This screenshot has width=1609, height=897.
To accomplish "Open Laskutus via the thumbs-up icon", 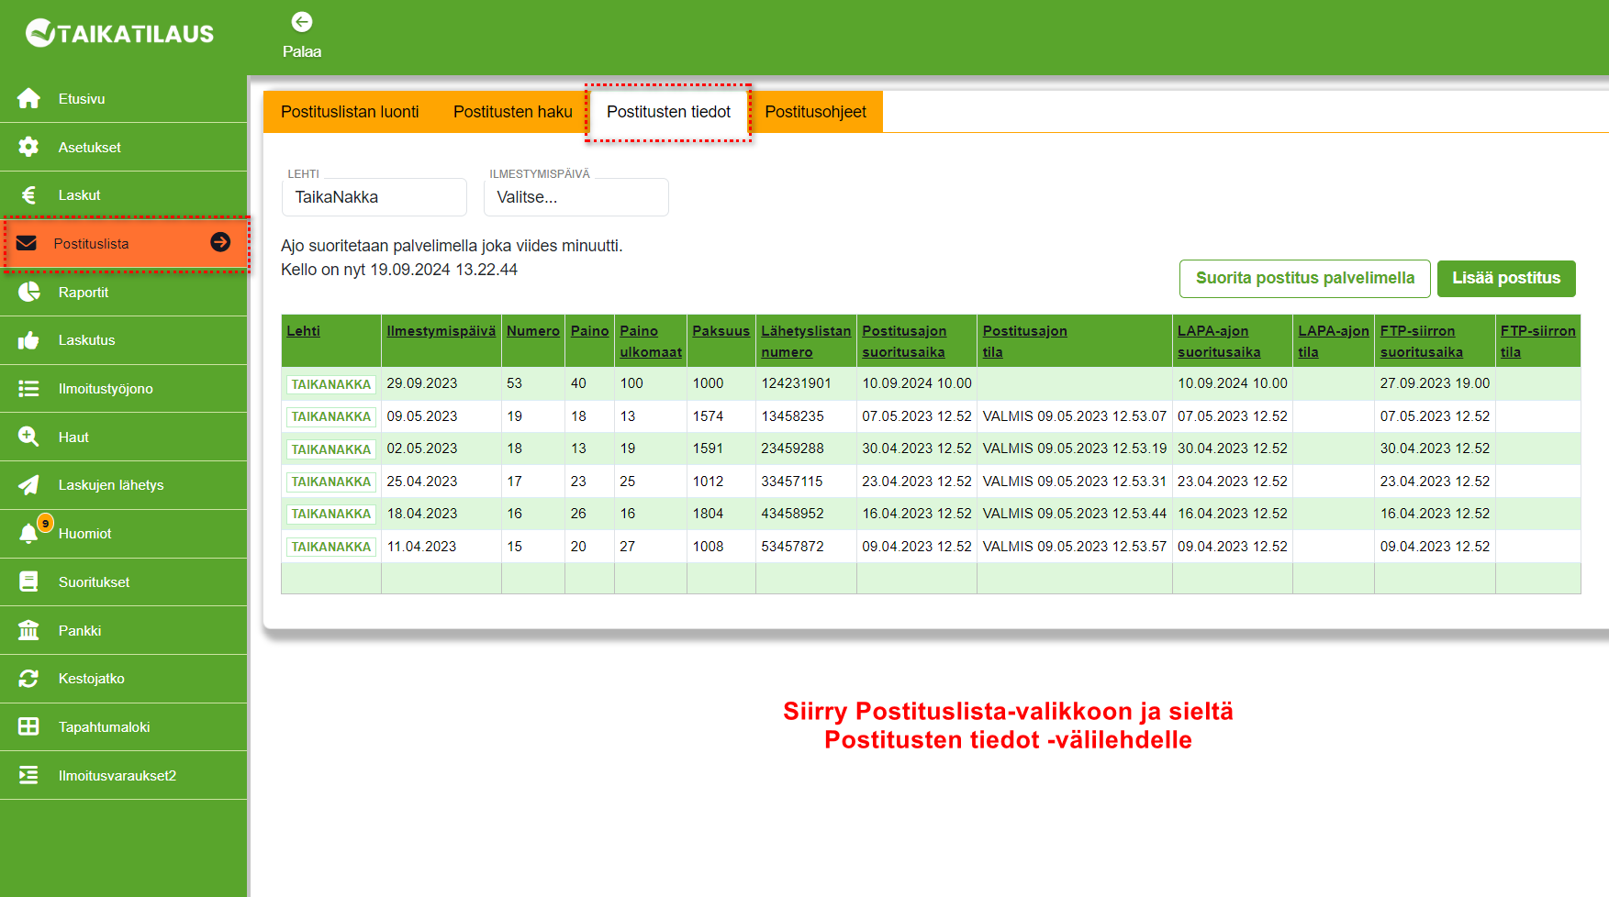I will point(28,340).
